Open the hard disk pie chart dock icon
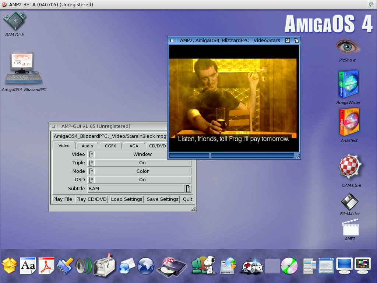 pyautogui.click(x=228, y=266)
